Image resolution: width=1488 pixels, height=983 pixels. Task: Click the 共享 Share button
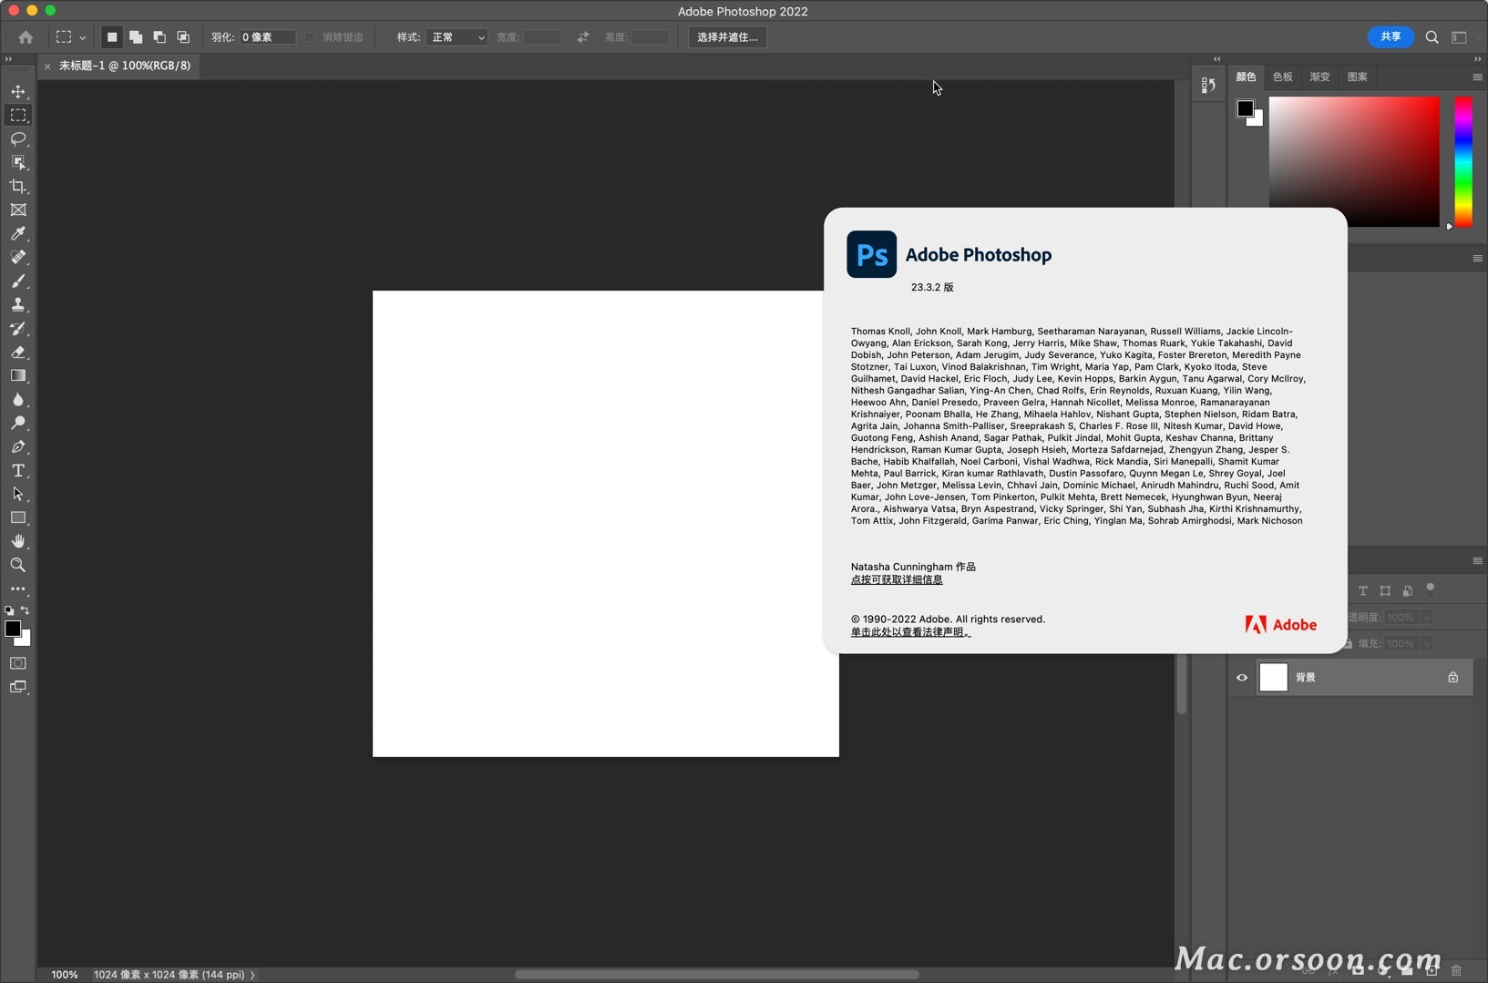(x=1391, y=37)
